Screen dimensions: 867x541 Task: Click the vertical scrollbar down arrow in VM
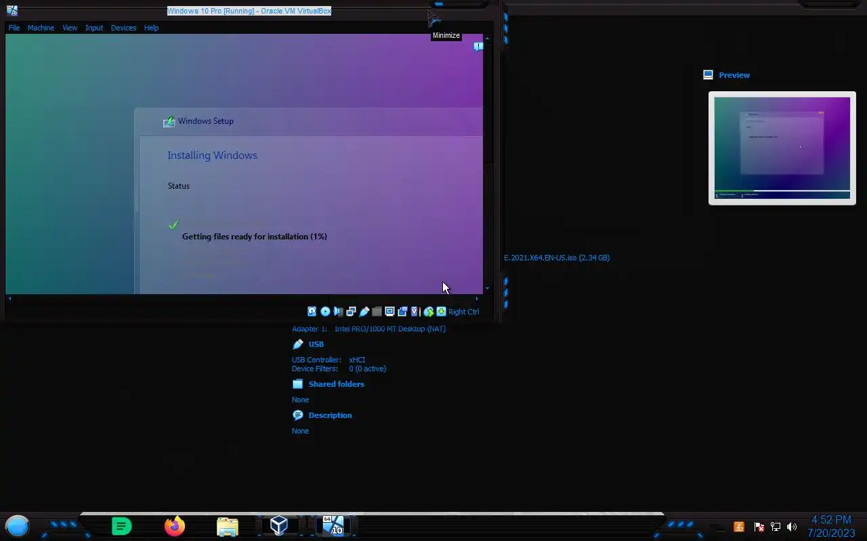coord(488,289)
